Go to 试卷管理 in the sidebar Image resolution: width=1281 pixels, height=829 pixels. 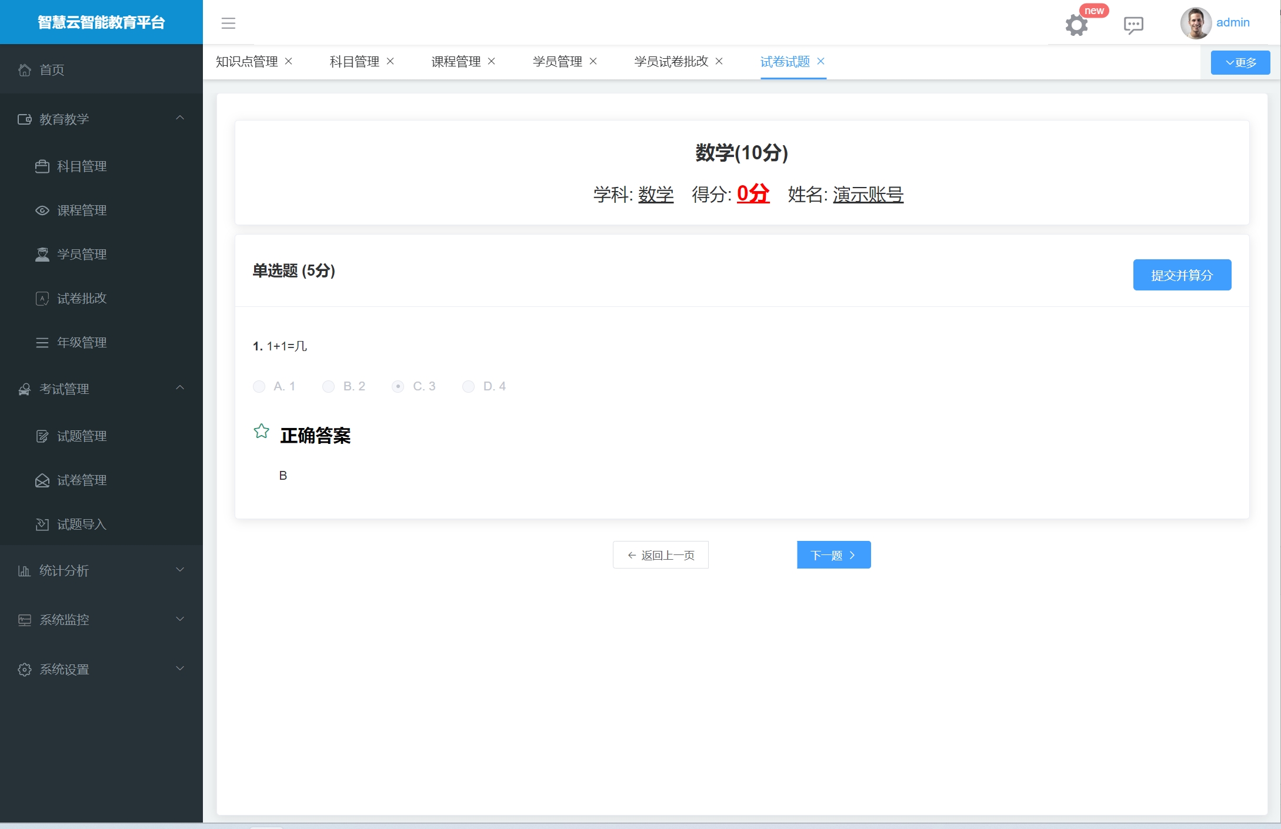click(x=81, y=480)
